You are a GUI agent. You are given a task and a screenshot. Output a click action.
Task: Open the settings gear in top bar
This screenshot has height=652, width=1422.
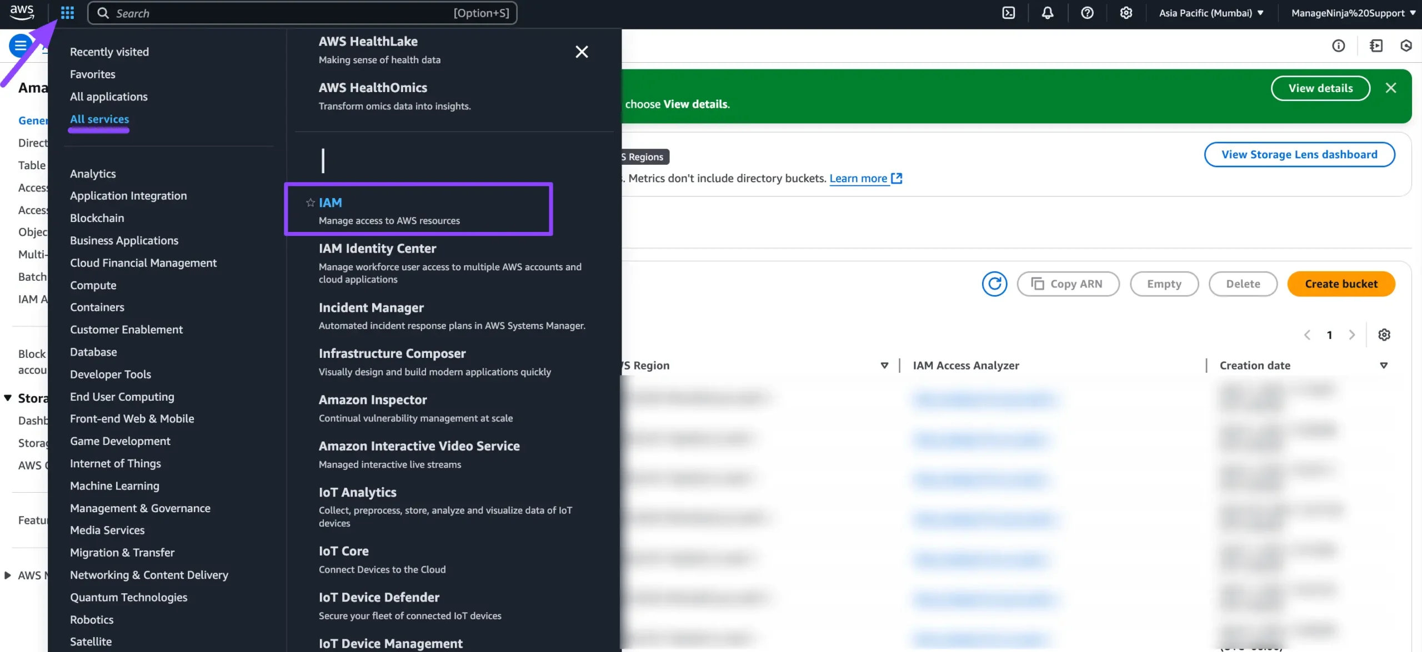(x=1126, y=13)
